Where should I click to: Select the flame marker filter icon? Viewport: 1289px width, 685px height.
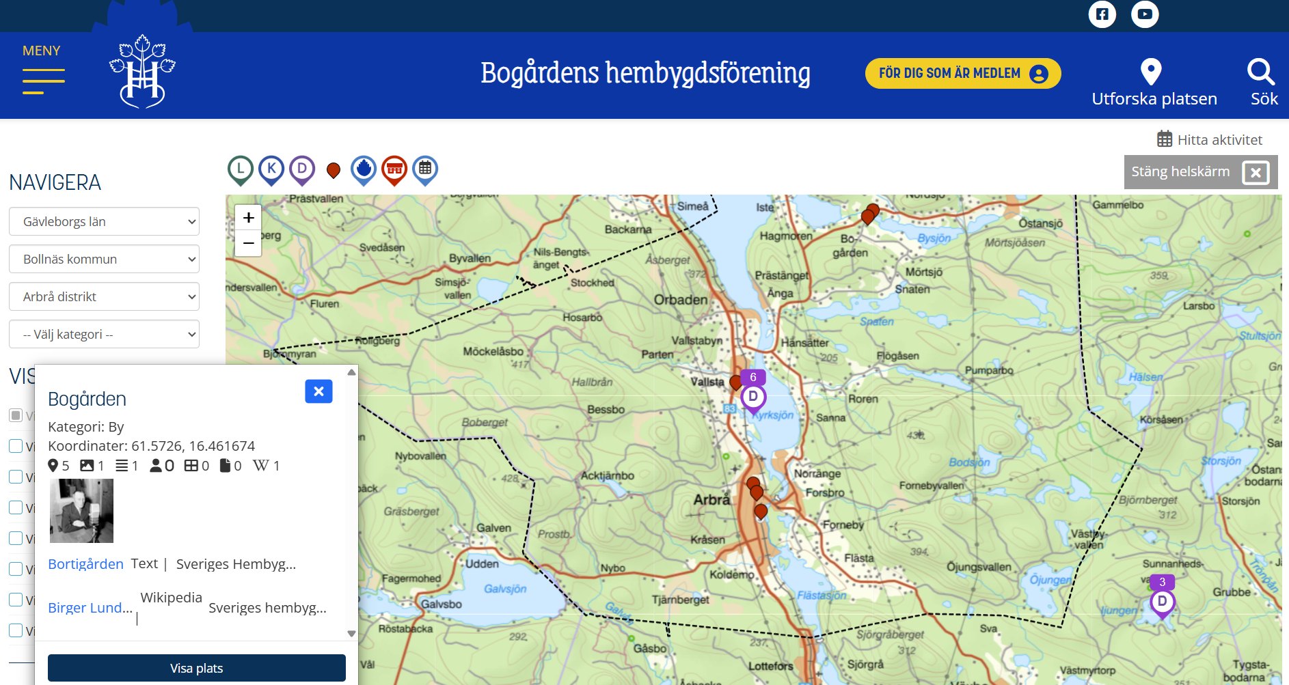[x=364, y=170]
